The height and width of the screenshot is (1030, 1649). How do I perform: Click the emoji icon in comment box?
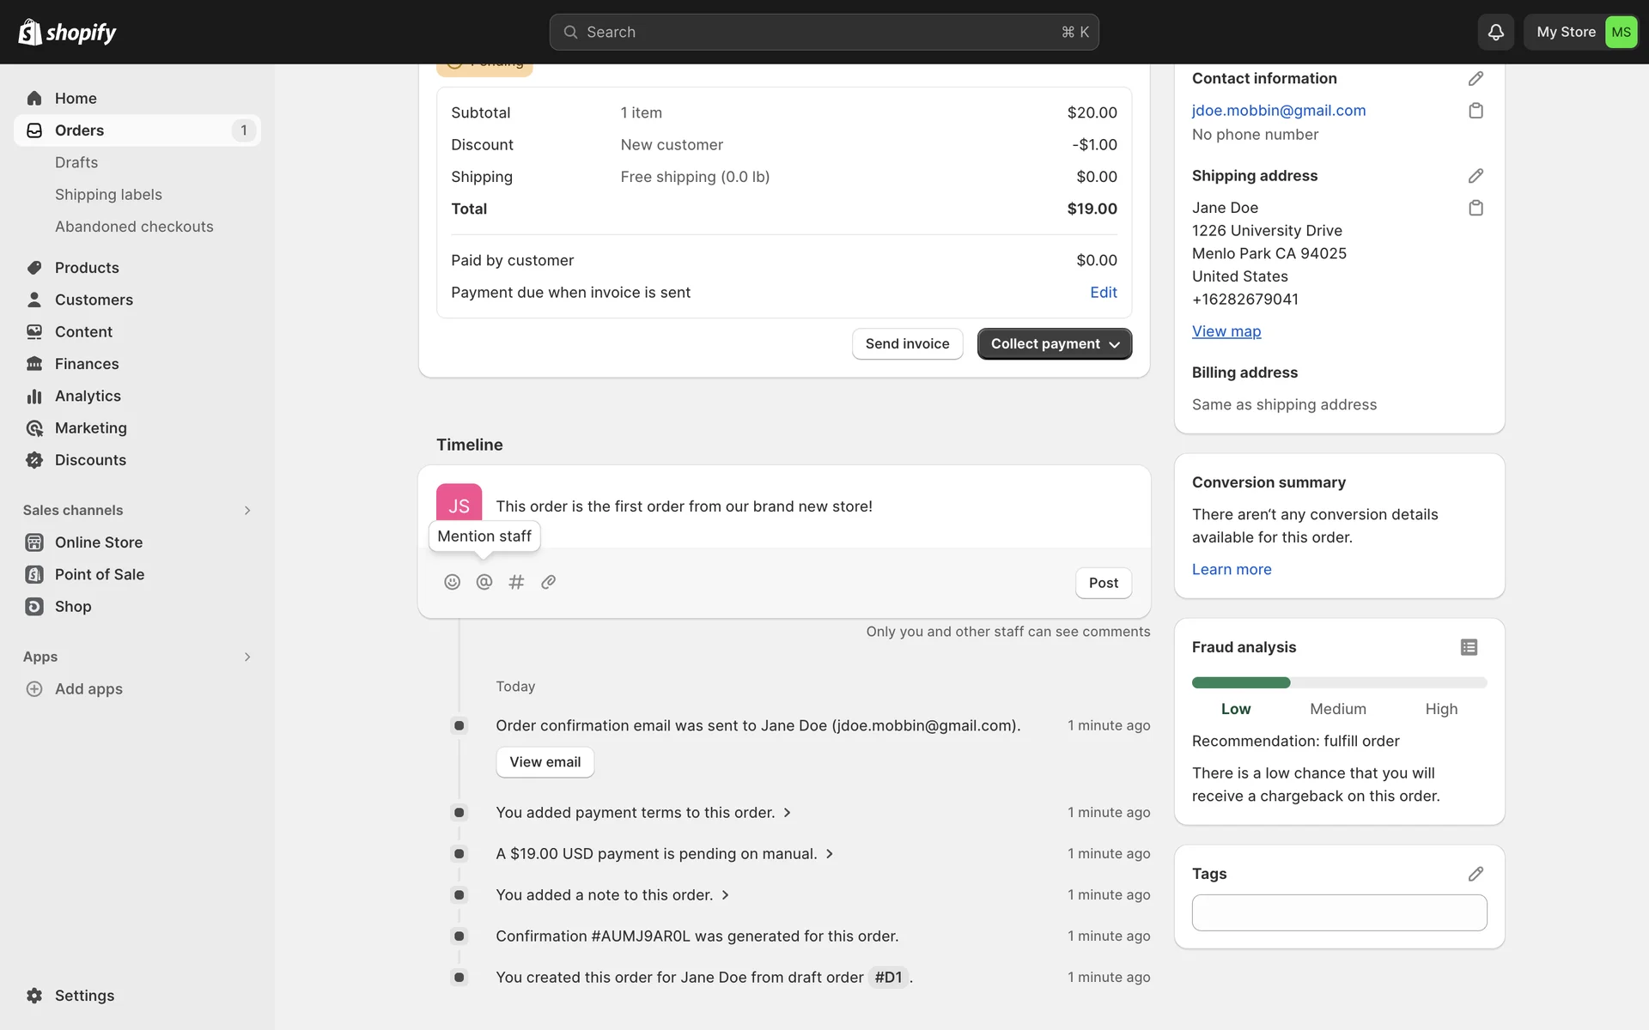(452, 582)
